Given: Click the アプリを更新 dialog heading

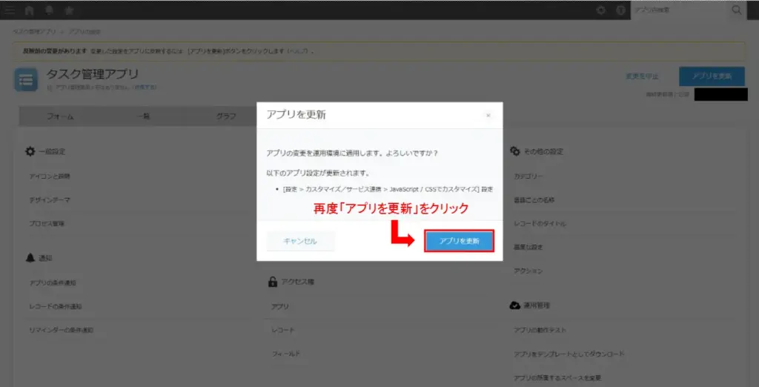Looking at the screenshot, I should (x=296, y=115).
